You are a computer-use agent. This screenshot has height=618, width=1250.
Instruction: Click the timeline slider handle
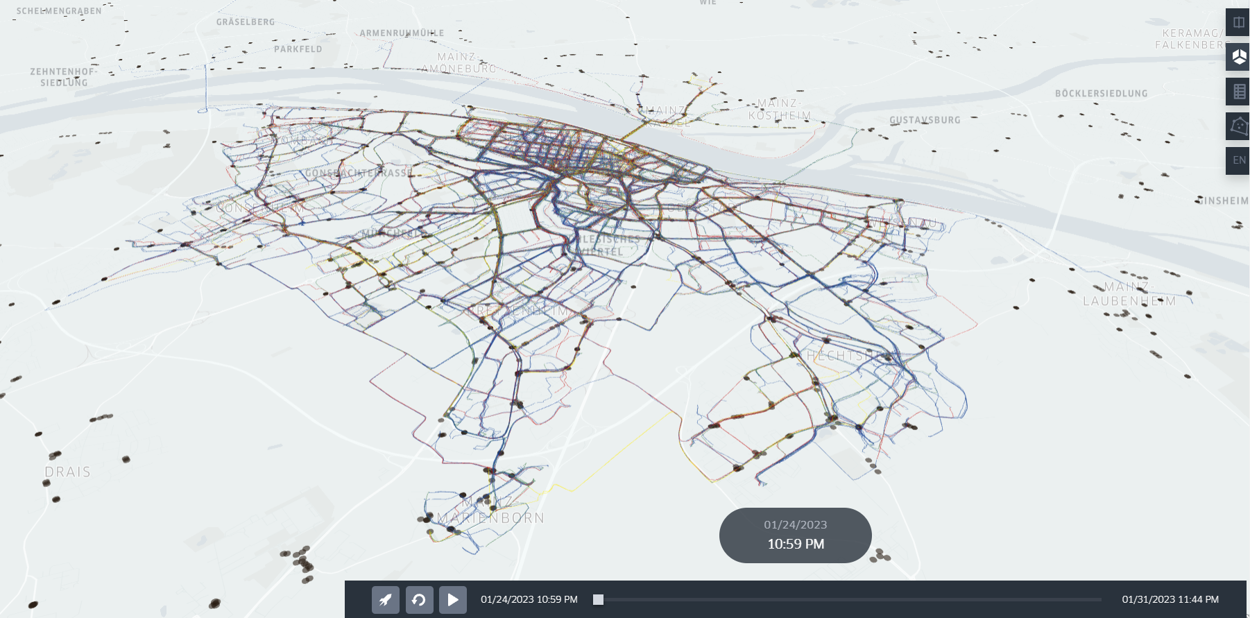[x=598, y=599]
